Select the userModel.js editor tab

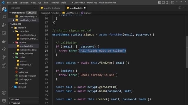point(76,8)
